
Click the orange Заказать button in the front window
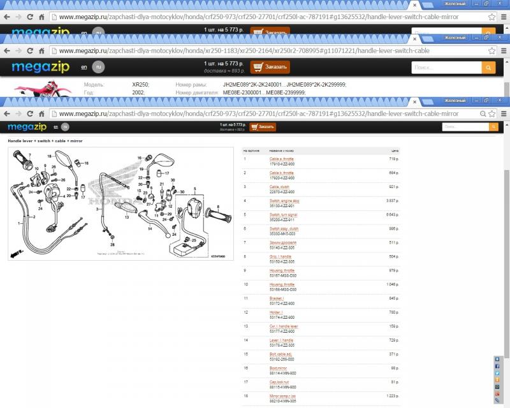pyautogui.click(x=263, y=127)
